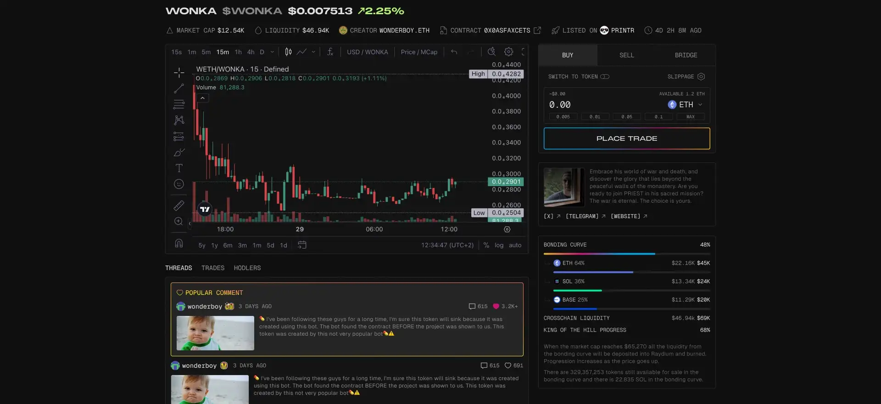Open the [X] social link

(x=552, y=216)
